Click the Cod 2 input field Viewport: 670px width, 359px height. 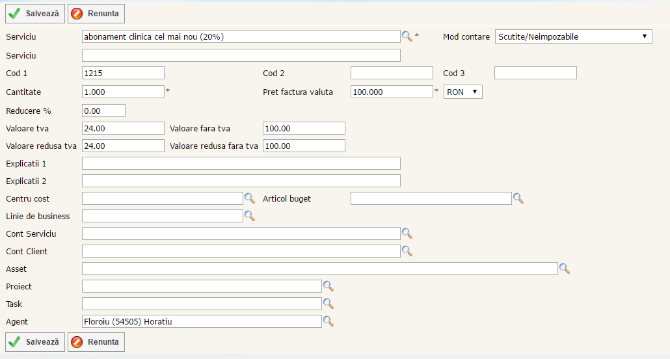pyautogui.click(x=391, y=73)
